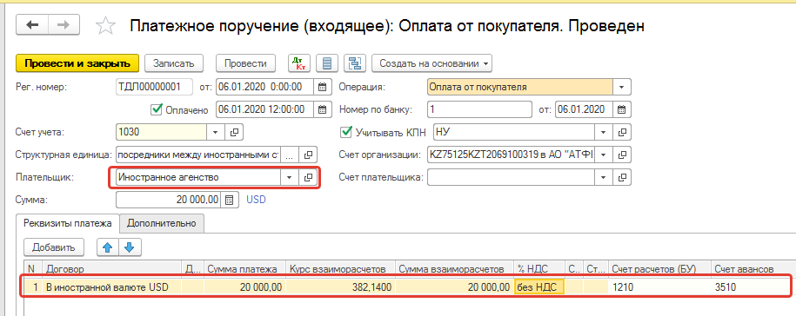Screen dimensions: 796x316
Task: Click Провести и закрыть button
Action: coord(77,63)
